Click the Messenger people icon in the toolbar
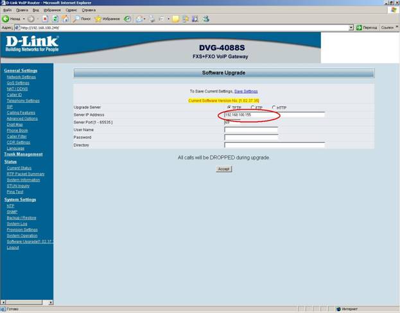Viewport: 400px width, 313px height. pyautogui.click(x=205, y=19)
